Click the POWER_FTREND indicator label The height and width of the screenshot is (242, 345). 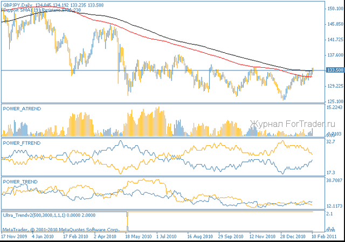pos(22,143)
